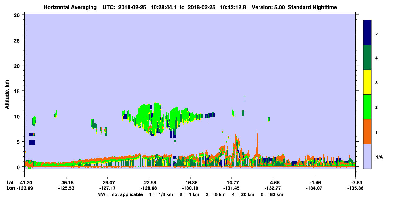This screenshot has height=203, width=395.
Task: Click the longitude value -131.45
Action: [232, 188]
